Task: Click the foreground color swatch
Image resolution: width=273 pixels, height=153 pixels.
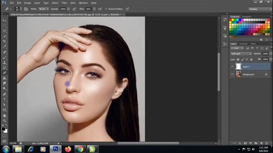Action: pyautogui.click(x=3, y=129)
